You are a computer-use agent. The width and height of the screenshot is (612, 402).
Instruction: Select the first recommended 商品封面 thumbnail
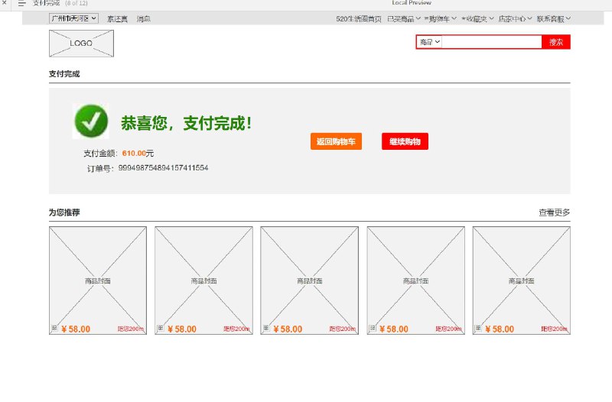[x=98, y=280]
